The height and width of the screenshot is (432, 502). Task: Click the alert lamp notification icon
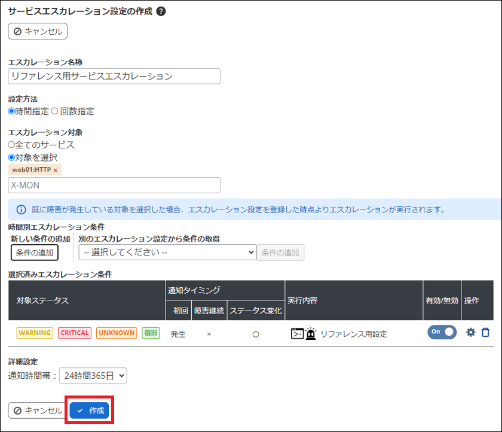pyautogui.click(x=310, y=333)
